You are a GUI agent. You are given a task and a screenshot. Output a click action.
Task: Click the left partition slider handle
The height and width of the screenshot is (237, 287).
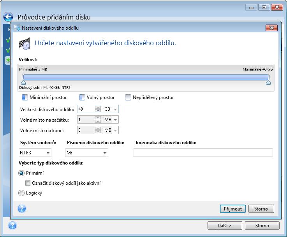point(23,82)
